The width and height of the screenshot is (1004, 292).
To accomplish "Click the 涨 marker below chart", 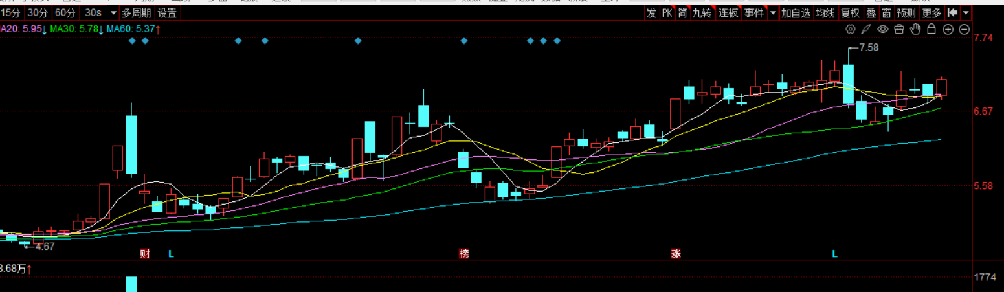I will tap(676, 254).
